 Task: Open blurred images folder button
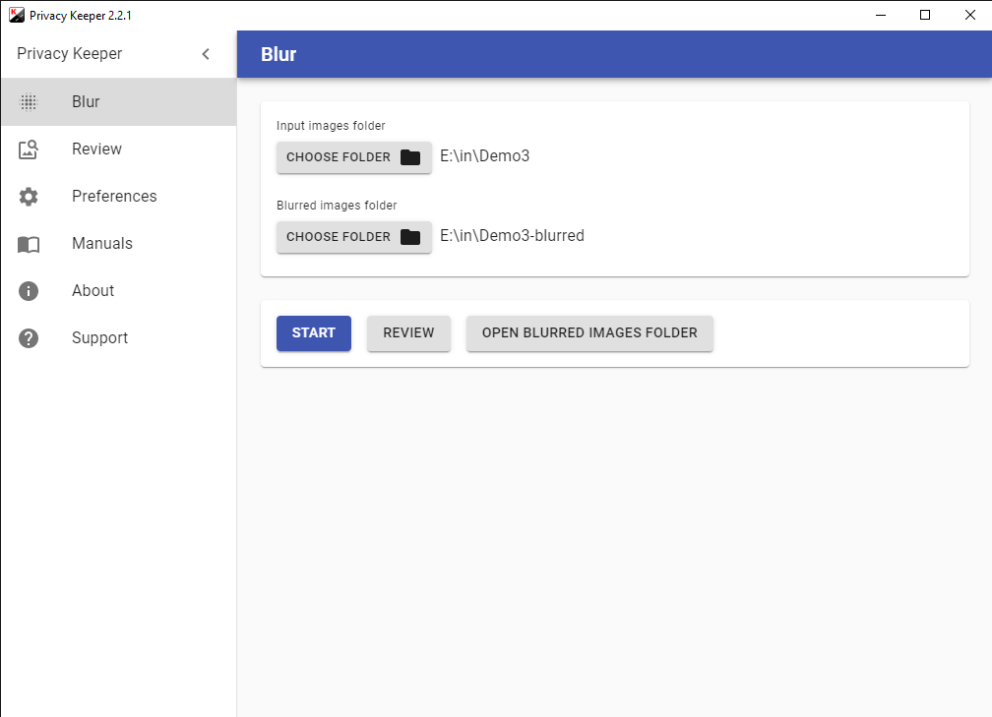589,333
